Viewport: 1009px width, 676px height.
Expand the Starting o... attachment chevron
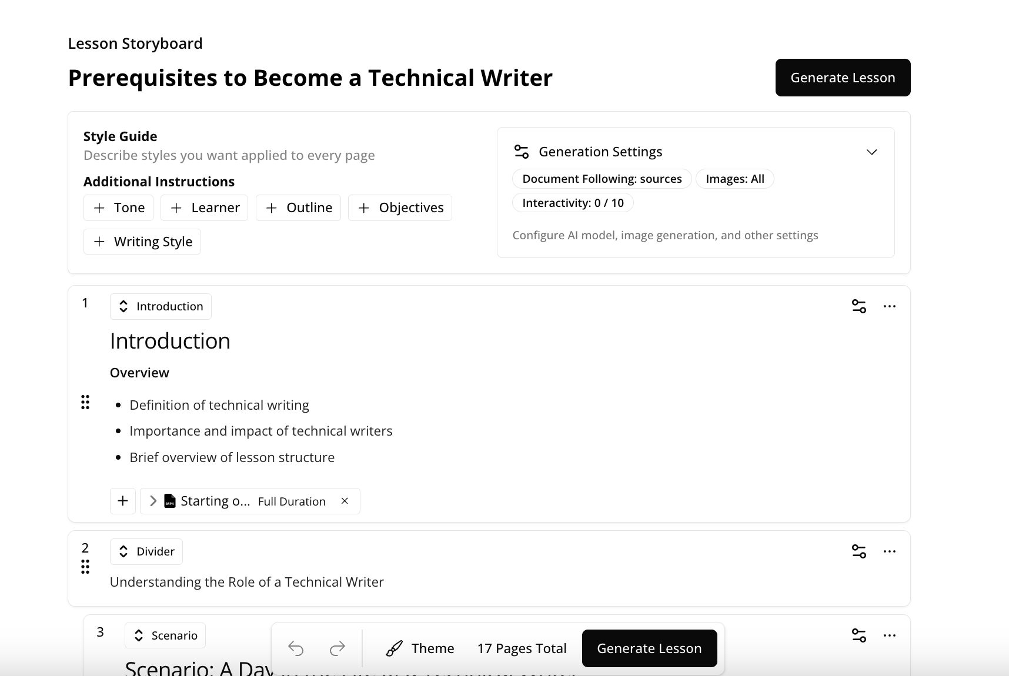pos(153,501)
